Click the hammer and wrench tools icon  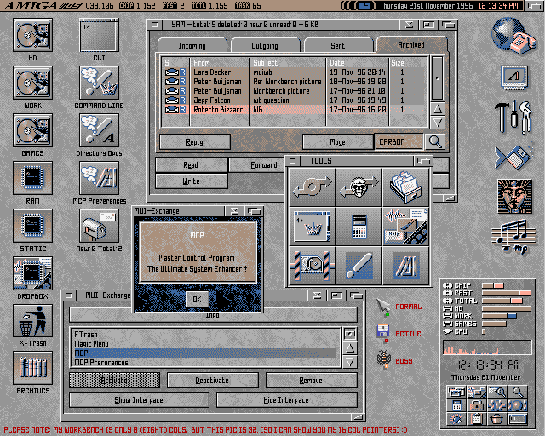513,116
